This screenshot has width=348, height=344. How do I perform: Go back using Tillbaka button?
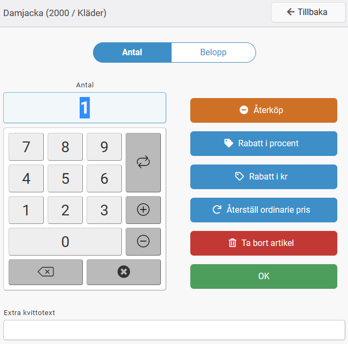coord(308,12)
